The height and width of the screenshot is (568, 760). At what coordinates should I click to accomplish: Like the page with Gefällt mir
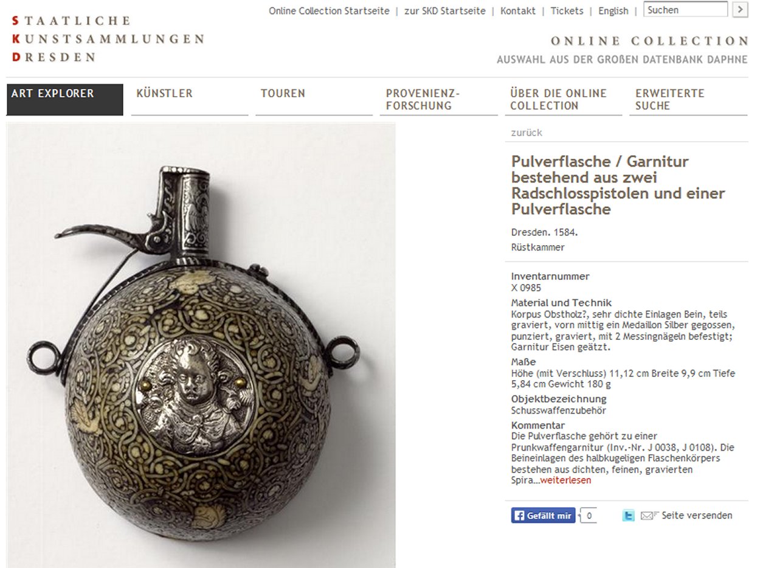[x=543, y=516]
